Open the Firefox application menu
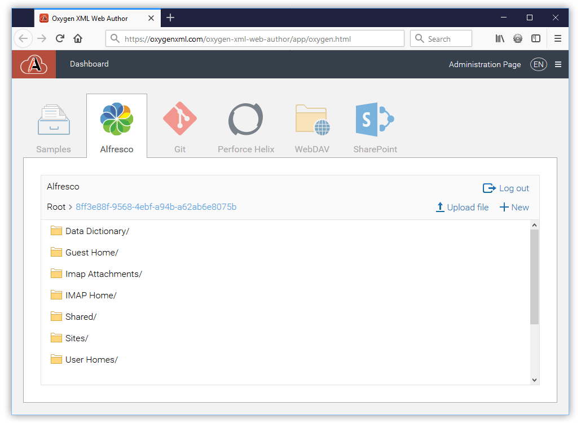Screen dimensions: 581x423 point(558,38)
